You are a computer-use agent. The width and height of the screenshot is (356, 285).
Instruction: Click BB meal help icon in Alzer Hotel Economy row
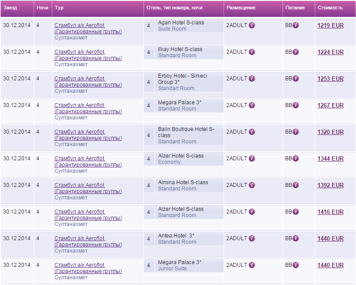click(x=295, y=158)
